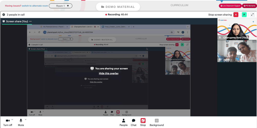Click the browser back arrow
Image resolution: width=257 pixels, height=128 pixels.
(x=30, y=32)
